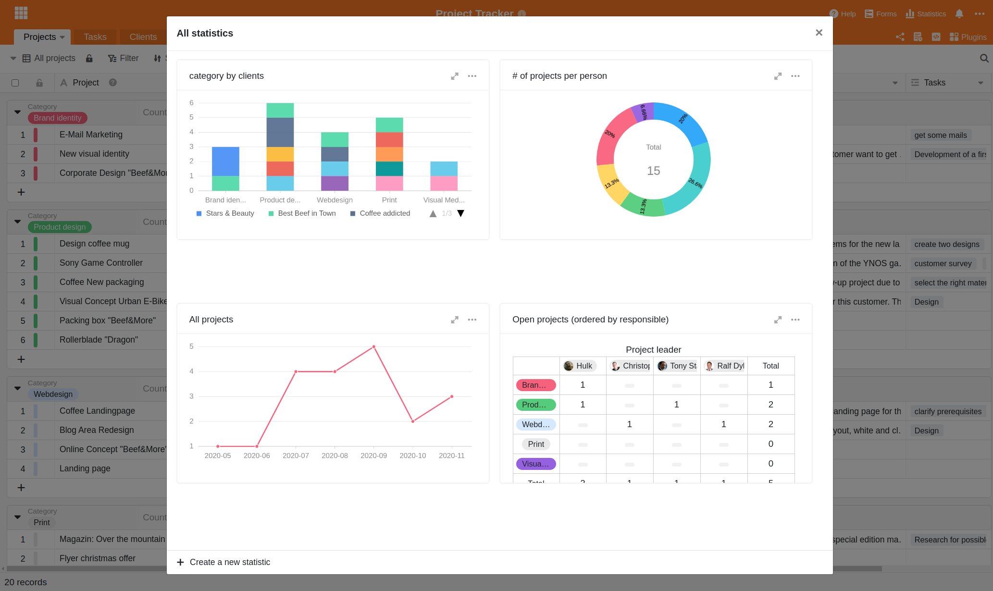The image size is (993, 591).
Task: Switch to the Clients tab
Action: click(x=143, y=37)
